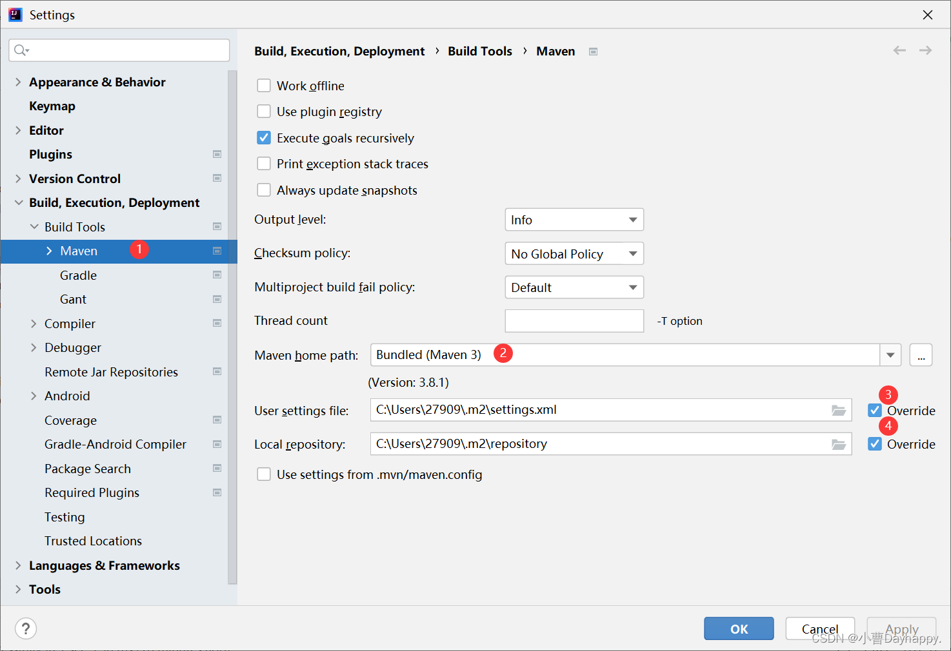Click the project settings icon beside Required Plugins
The width and height of the screenshot is (951, 651).
217,492
